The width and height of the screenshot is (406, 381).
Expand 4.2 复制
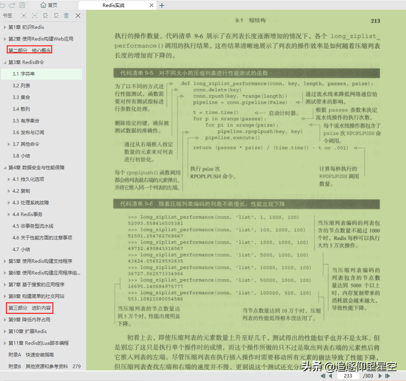pyautogui.click(x=9, y=191)
